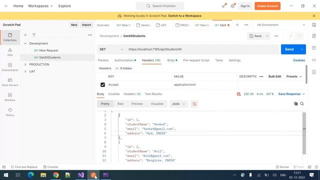320x180 pixels.
Task: Switch to the request Body tab
Action: [172, 60]
